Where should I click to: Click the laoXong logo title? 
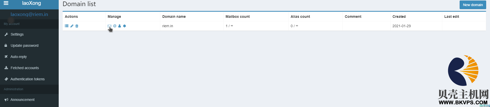pos(31,3)
